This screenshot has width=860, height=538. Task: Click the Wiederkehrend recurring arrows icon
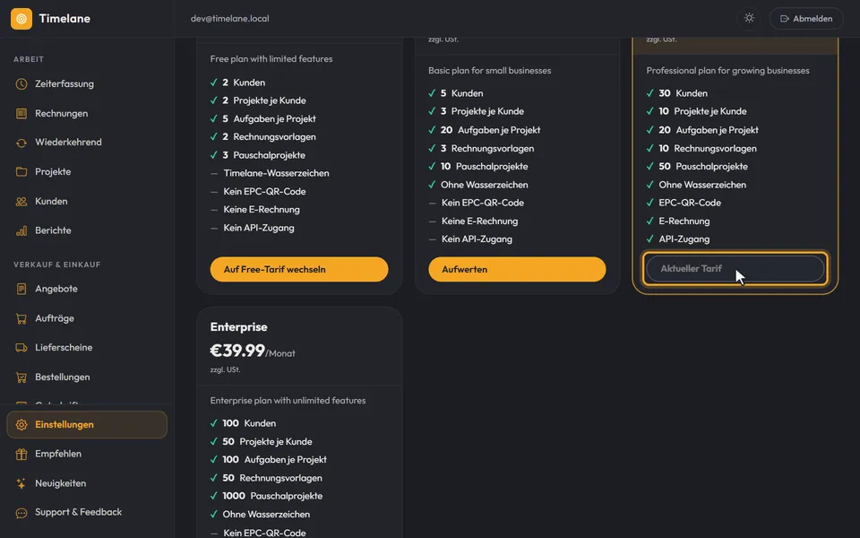tap(21, 143)
